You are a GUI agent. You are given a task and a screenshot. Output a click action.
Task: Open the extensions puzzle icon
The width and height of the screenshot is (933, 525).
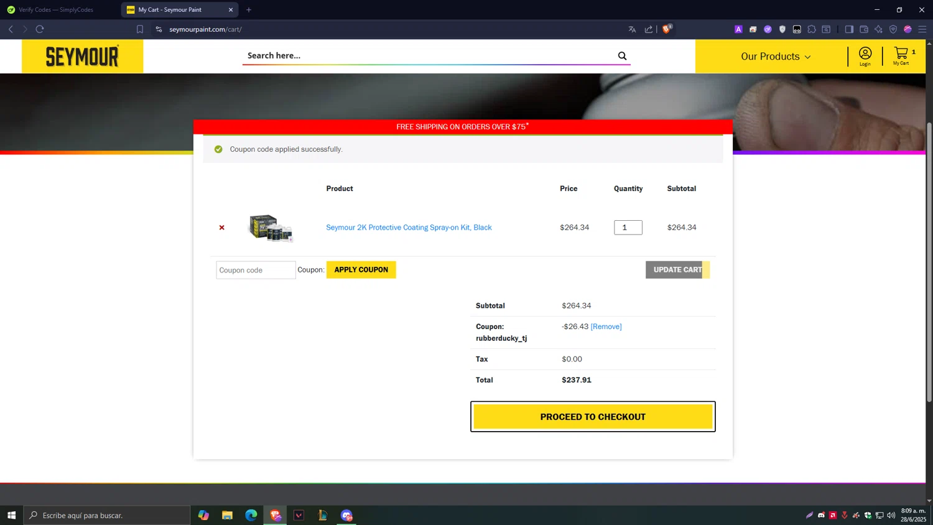(x=812, y=29)
